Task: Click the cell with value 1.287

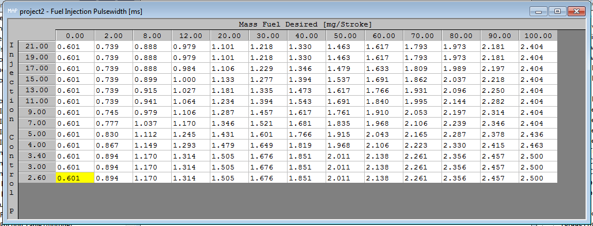Action: pos(229,112)
